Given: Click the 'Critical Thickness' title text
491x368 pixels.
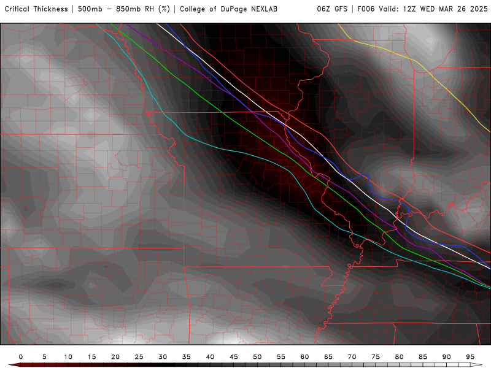Looking at the screenshot, I should (x=36, y=9).
